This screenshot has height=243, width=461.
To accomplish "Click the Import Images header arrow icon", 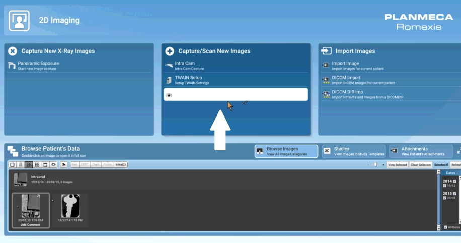I will [x=326, y=50].
